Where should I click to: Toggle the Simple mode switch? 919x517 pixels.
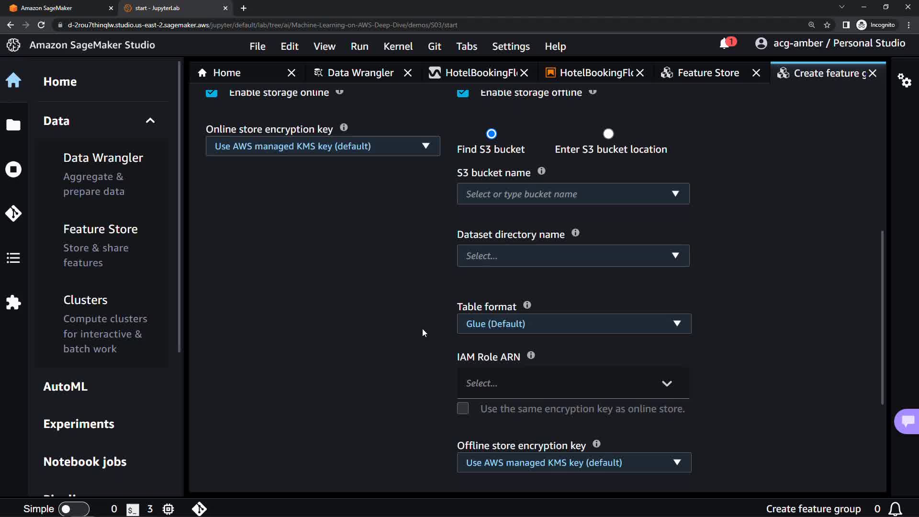click(73, 509)
